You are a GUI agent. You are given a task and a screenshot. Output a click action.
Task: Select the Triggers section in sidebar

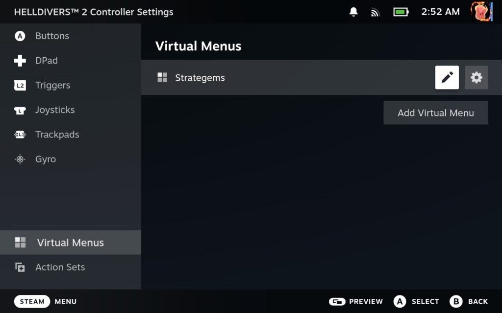coord(71,85)
